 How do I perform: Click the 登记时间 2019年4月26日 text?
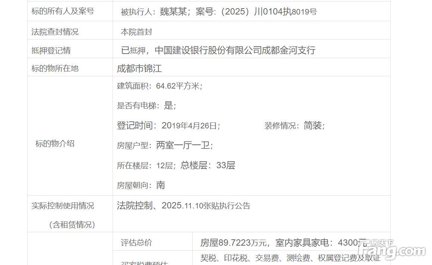coord(168,126)
